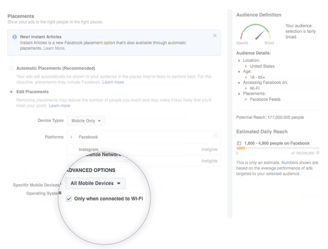This screenshot has width=328, height=249.
Task: Click the Advanced Options heading
Action: (91, 170)
